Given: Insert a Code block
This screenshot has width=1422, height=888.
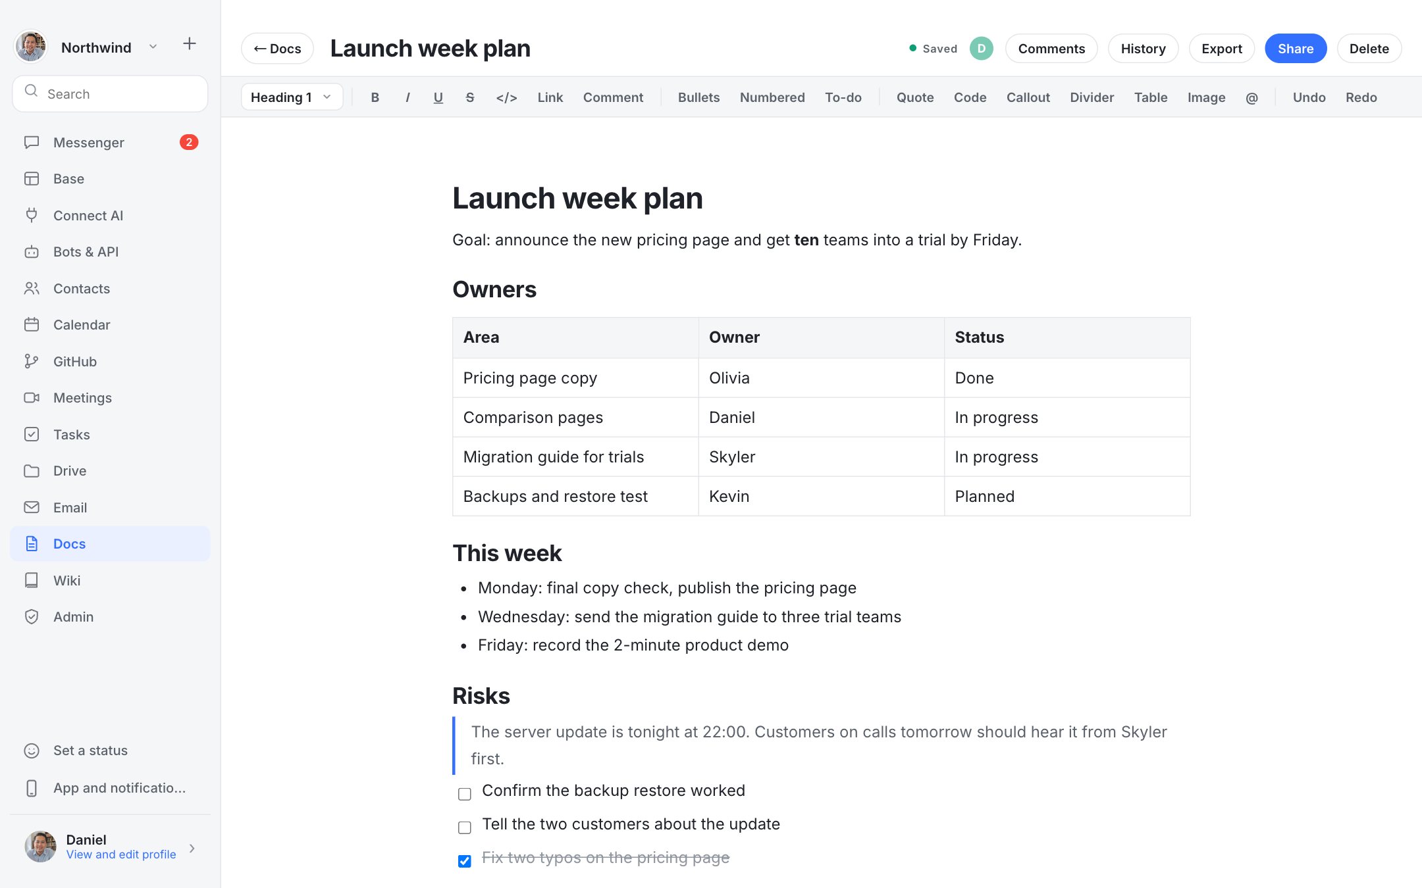Looking at the screenshot, I should (x=970, y=97).
